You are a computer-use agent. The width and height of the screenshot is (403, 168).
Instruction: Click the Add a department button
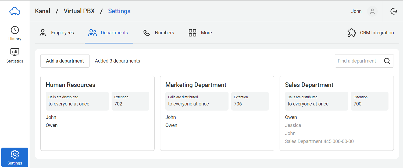coord(65,61)
